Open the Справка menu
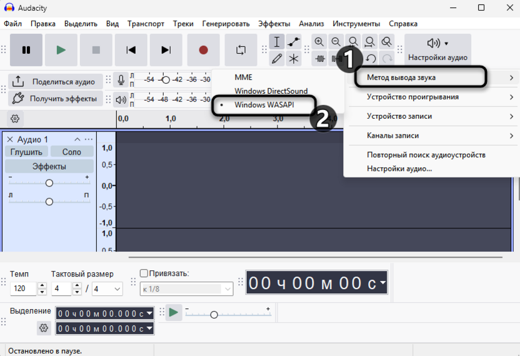The height and width of the screenshot is (356, 520). 403,24
